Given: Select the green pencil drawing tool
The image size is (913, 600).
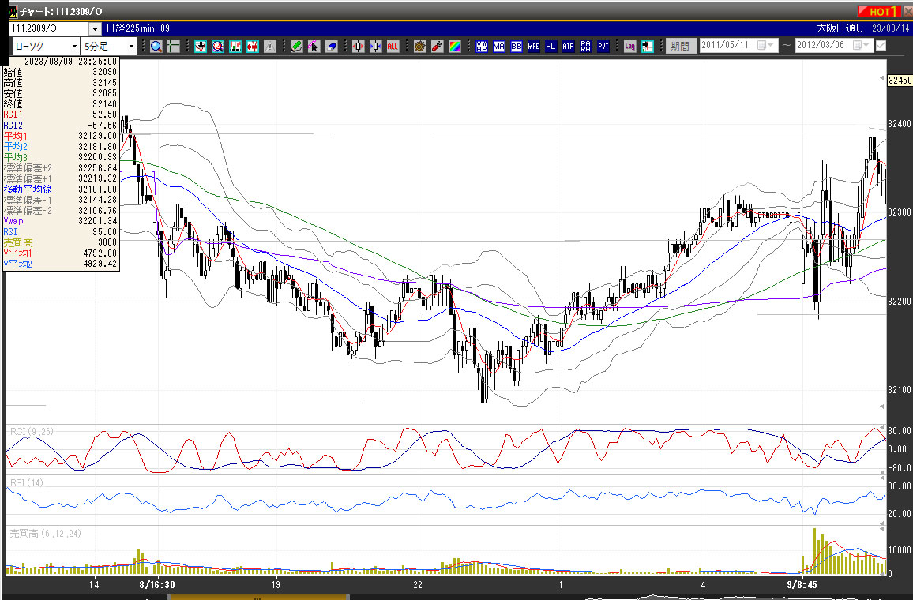Looking at the screenshot, I should point(297,47).
